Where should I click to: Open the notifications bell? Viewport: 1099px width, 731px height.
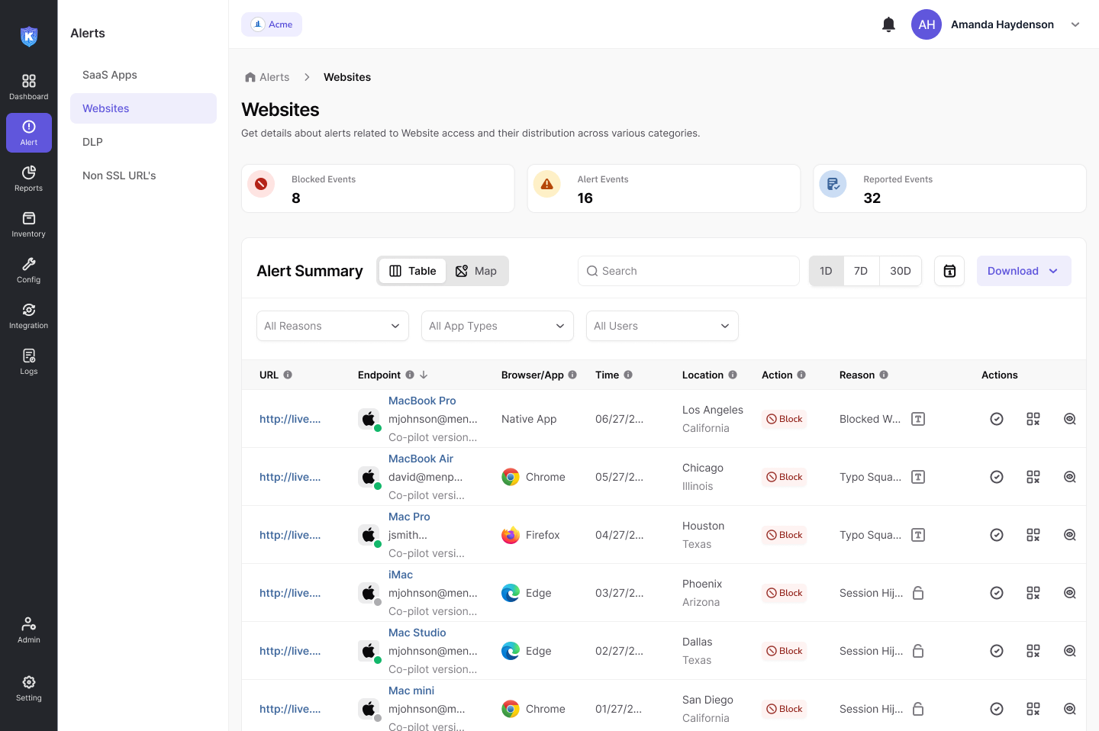pyautogui.click(x=888, y=24)
